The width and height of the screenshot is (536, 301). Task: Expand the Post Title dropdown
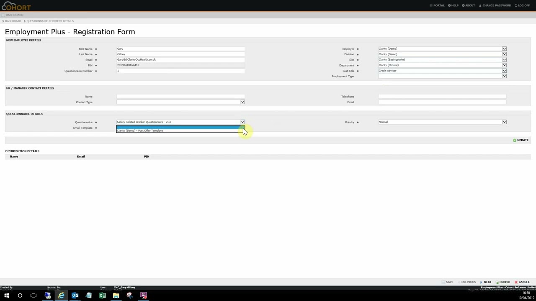point(504,71)
